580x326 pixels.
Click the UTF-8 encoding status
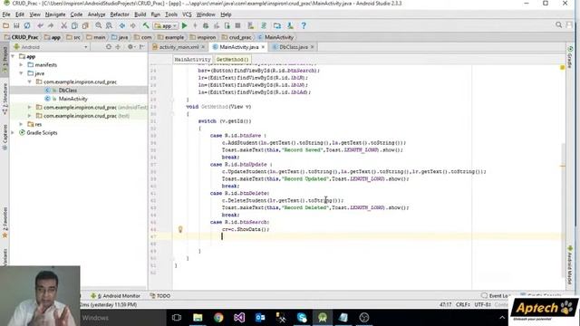482,304
